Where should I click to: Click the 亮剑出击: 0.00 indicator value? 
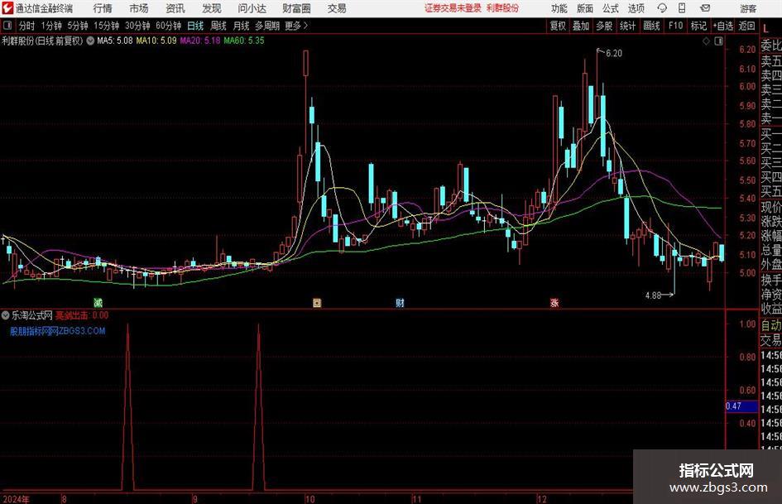pyautogui.click(x=82, y=315)
